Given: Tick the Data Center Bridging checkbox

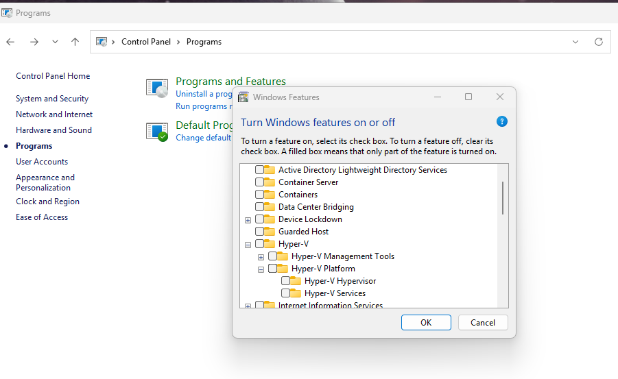Looking at the screenshot, I should point(259,207).
